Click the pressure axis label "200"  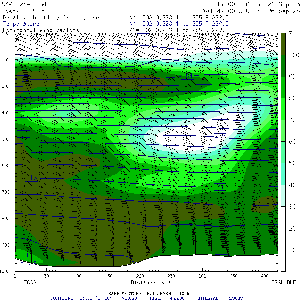tap(6, 60)
